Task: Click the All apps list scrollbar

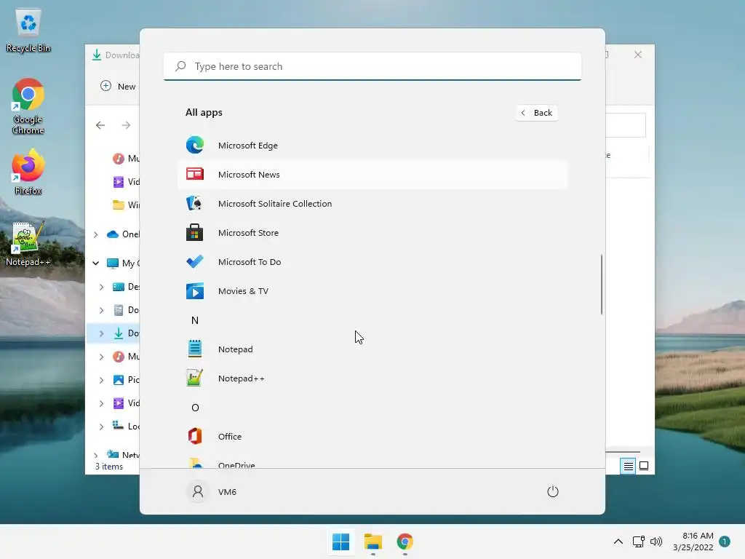Action: (x=601, y=285)
